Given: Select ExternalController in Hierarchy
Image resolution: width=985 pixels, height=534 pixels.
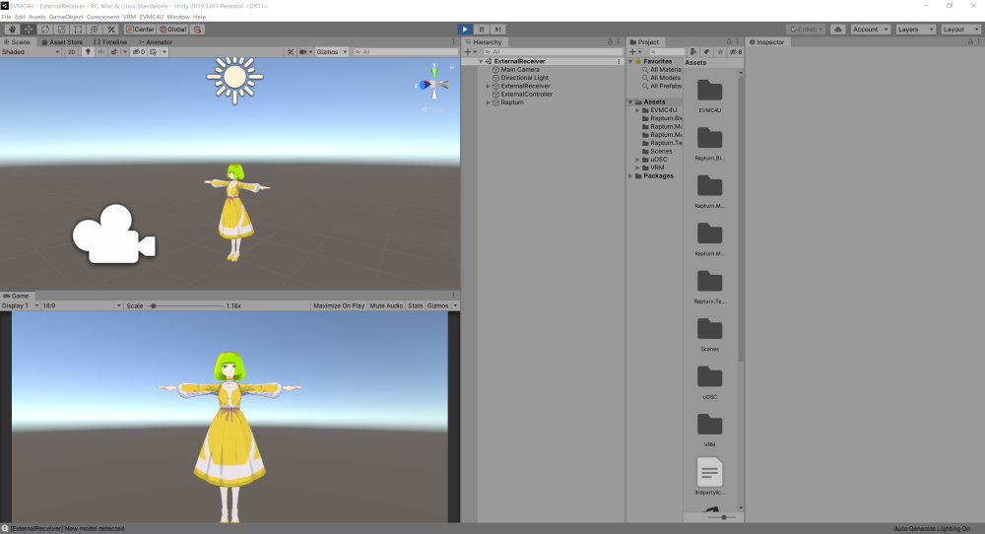Looking at the screenshot, I should 526,95.
